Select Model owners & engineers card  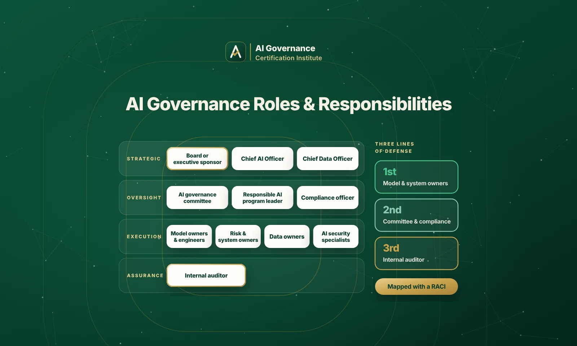click(189, 236)
